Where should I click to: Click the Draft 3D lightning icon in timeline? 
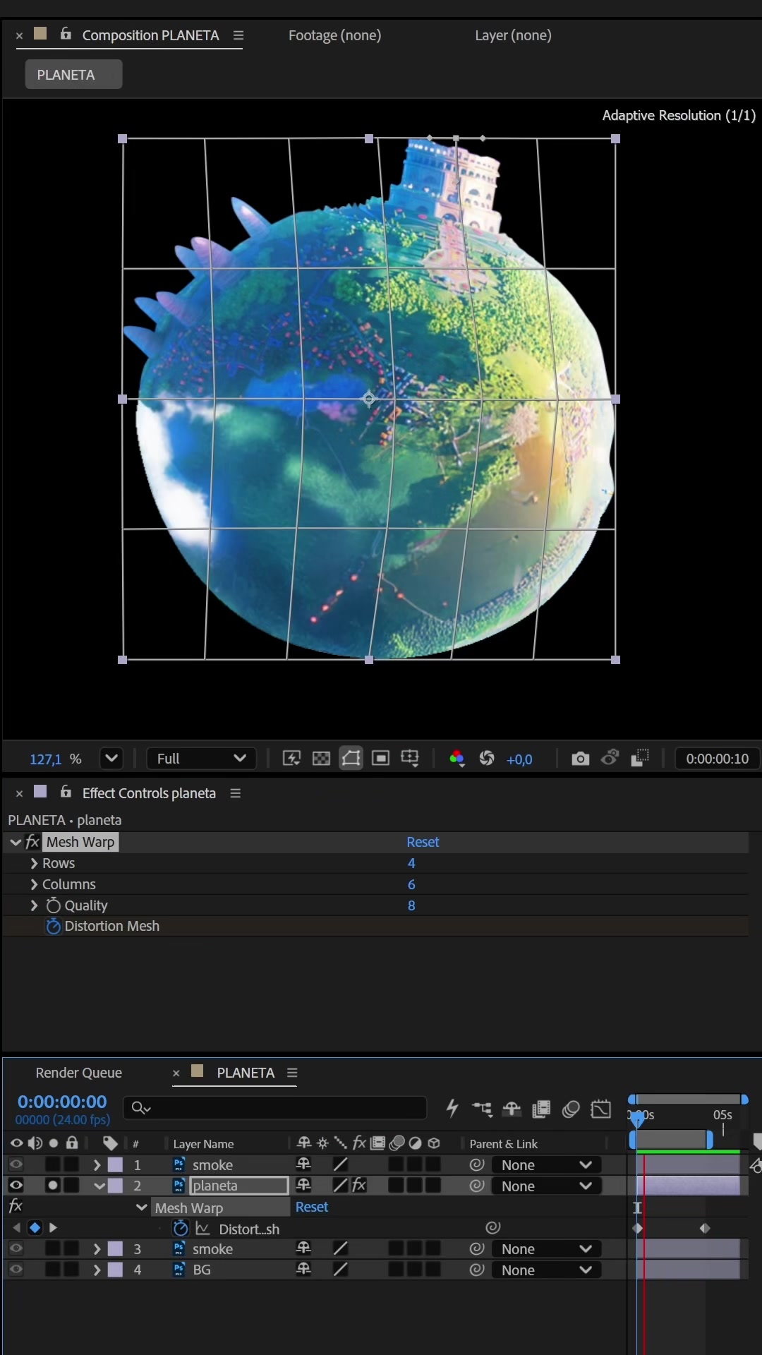point(452,1109)
